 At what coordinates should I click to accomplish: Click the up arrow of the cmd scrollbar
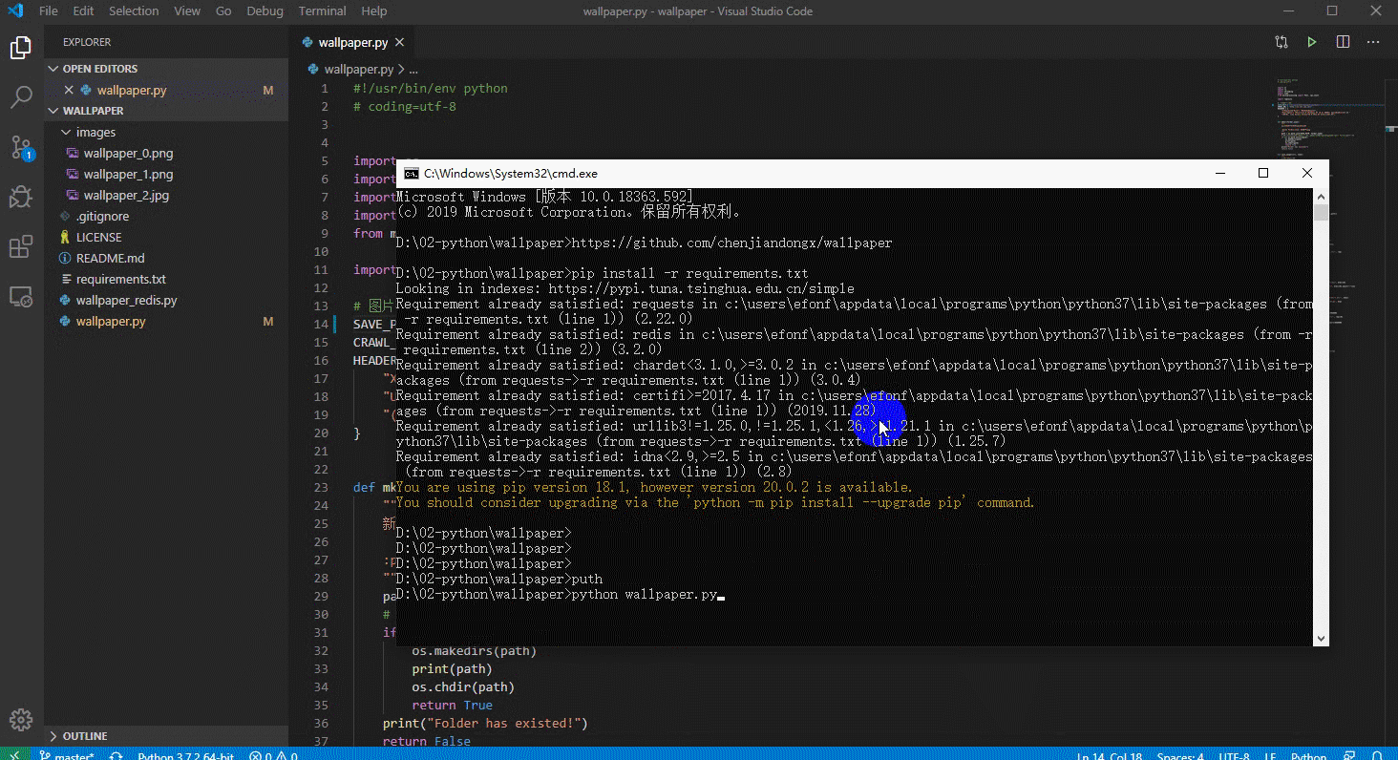[1321, 196]
